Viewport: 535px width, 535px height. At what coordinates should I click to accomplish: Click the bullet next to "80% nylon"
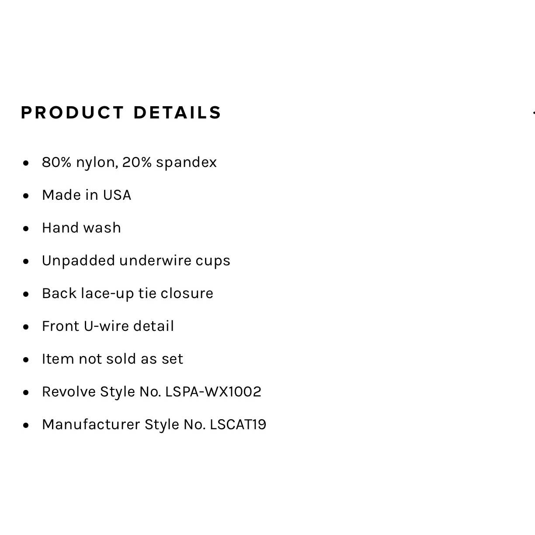pos(26,163)
